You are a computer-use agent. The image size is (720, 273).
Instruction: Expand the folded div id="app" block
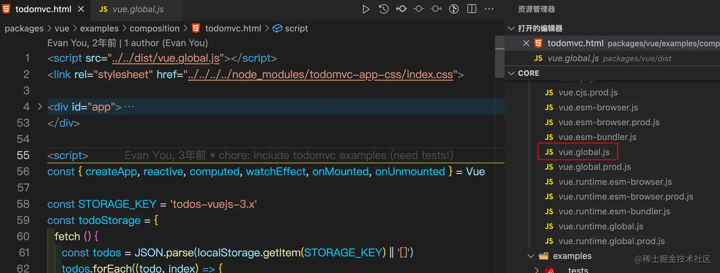click(x=40, y=106)
